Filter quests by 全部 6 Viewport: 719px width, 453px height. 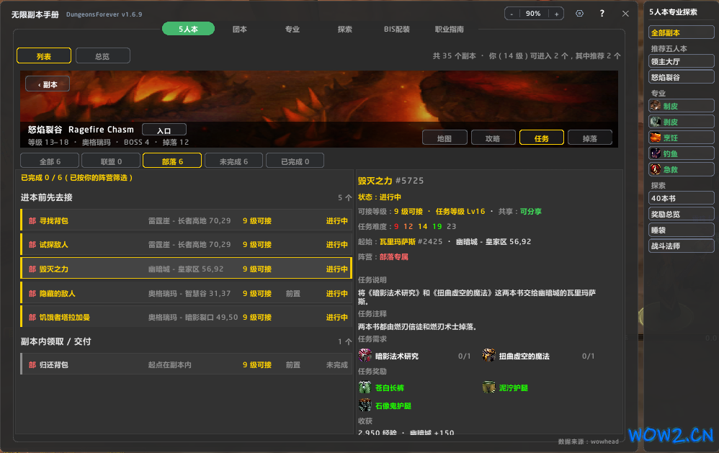(x=50, y=161)
